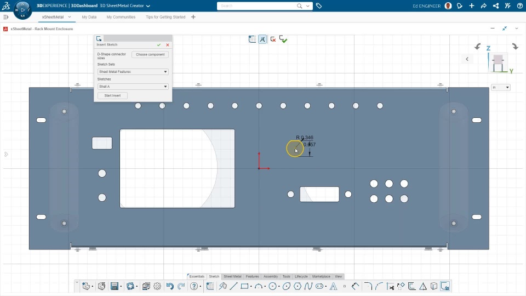Select the Ellipse sketch tool

pyautogui.click(x=287, y=286)
